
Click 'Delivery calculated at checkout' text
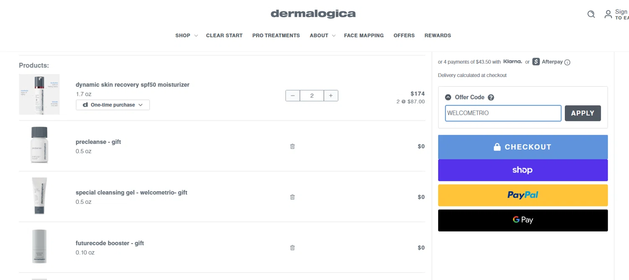click(472, 75)
